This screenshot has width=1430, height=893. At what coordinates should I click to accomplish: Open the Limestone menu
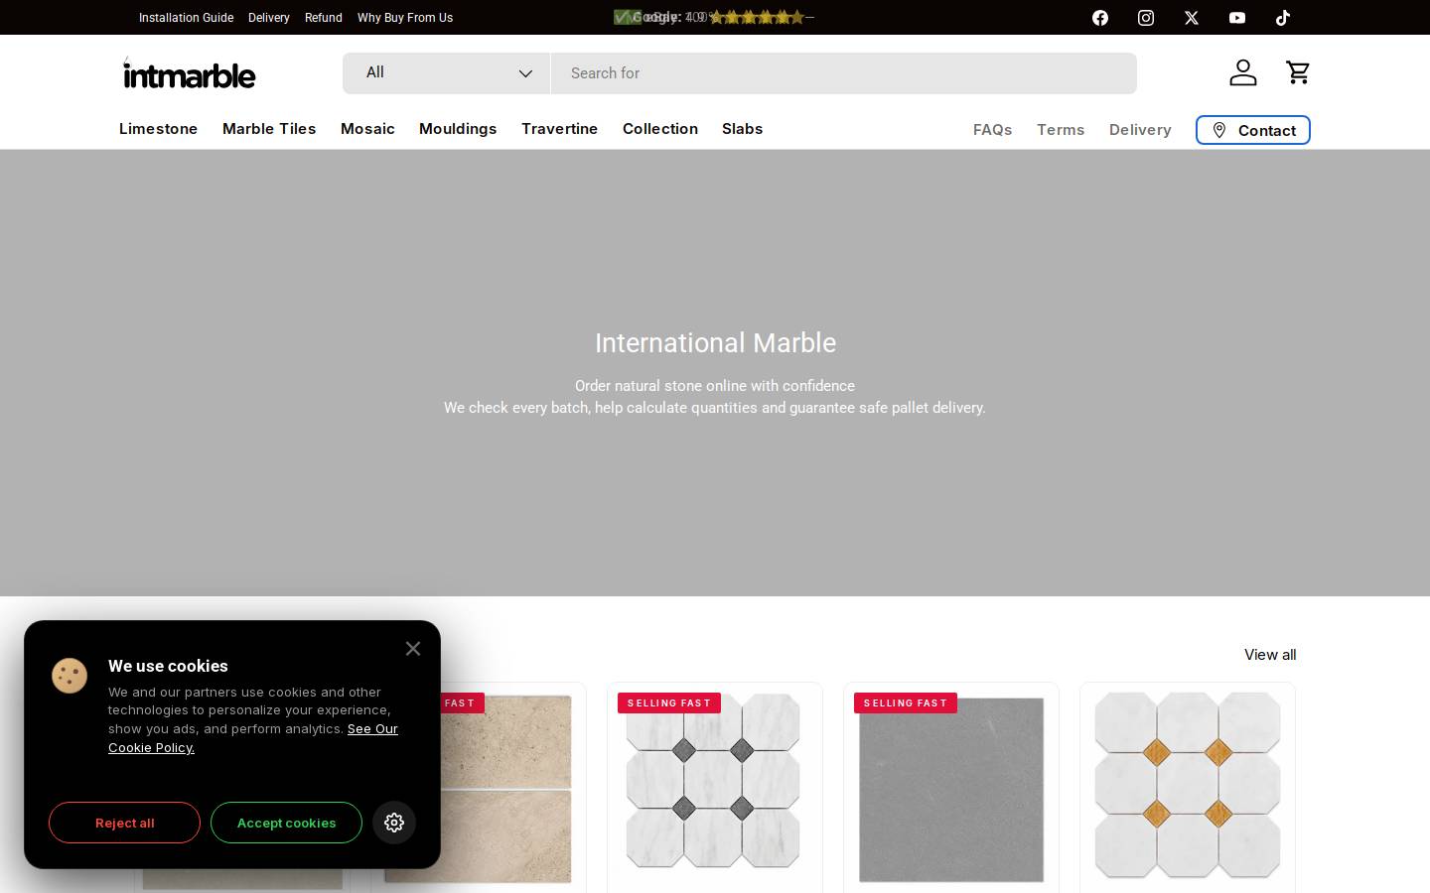(158, 129)
